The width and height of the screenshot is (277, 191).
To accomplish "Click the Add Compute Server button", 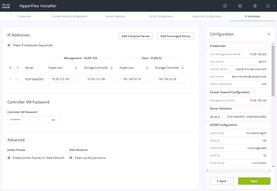I will point(136,36).
